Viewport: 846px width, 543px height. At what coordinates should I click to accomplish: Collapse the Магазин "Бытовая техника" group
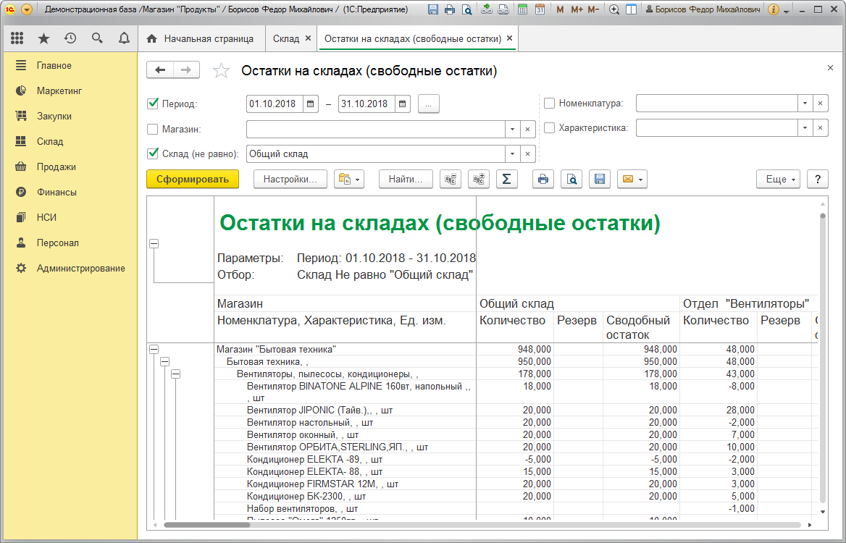154,350
